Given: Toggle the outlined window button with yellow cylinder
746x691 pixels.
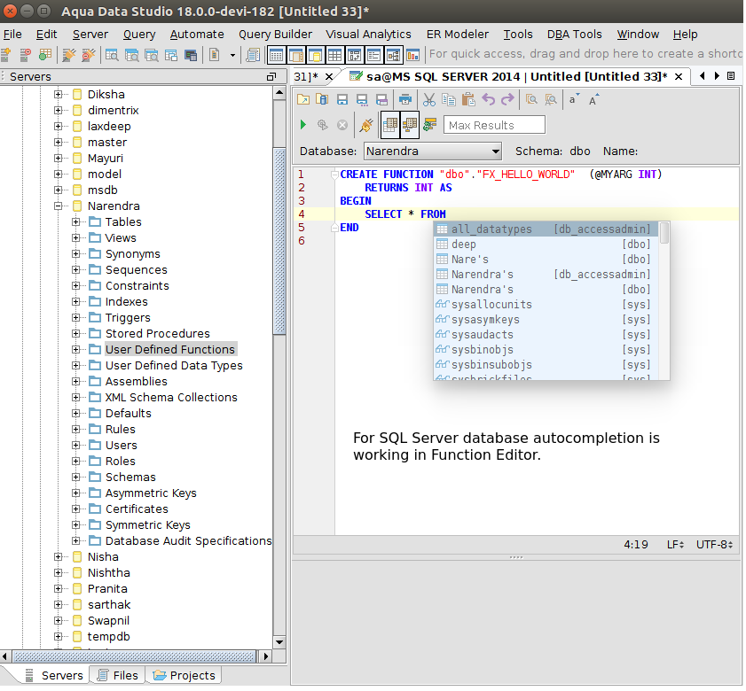Looking at the screenshot, I should click(316, 55).
